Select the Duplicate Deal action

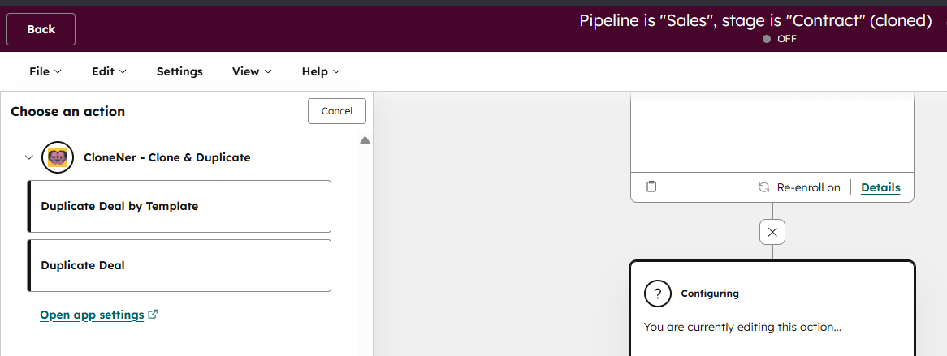point(179,265)
